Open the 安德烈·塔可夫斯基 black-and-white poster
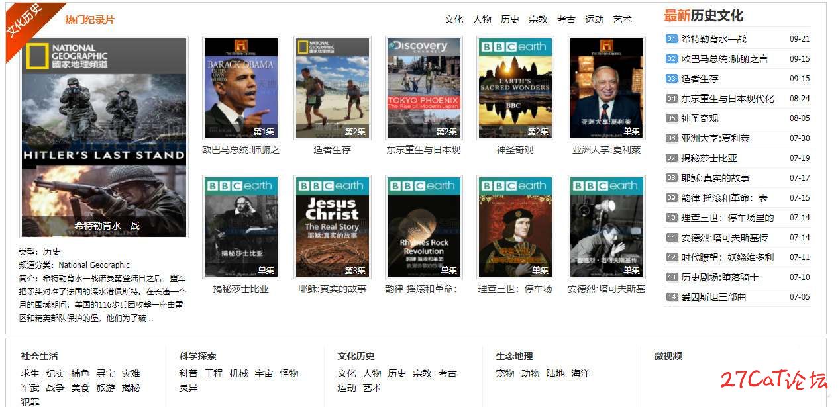Image resolution: width=838 pixels, height=407 pixels. pos(606,227)
